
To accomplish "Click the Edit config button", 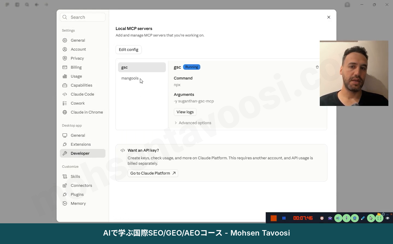I will (x=128, y=50).
